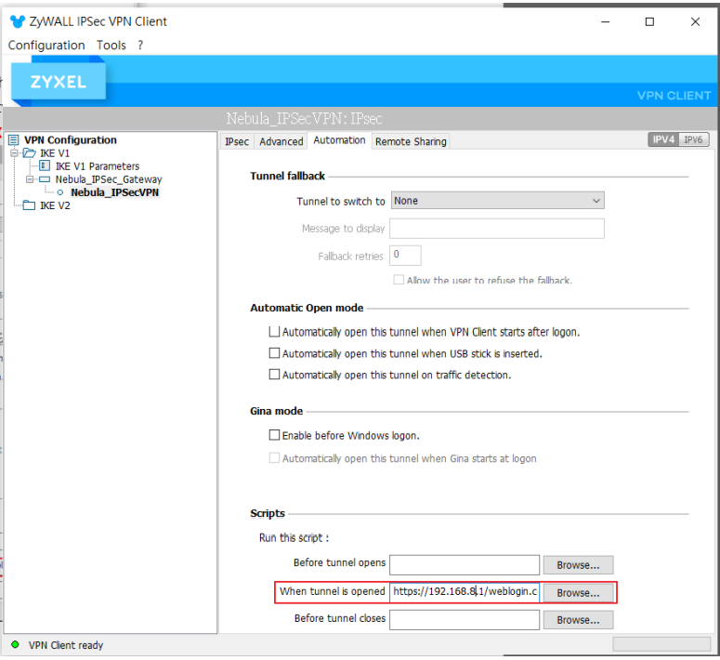Switch to the Remote Sharing tab

[x=411, y=141]
